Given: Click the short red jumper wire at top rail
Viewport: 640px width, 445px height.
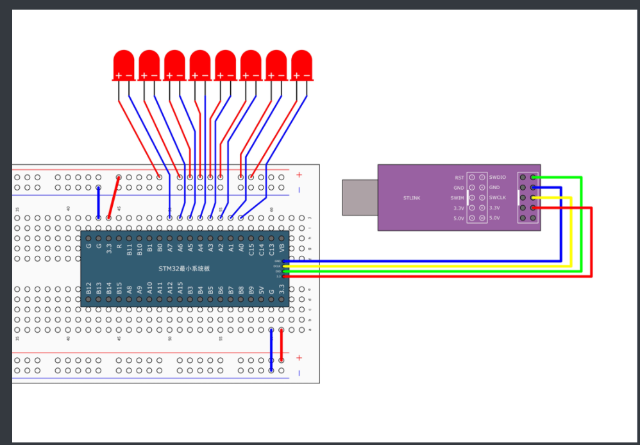Looking at the screenshot, I should tap(114, 197).
